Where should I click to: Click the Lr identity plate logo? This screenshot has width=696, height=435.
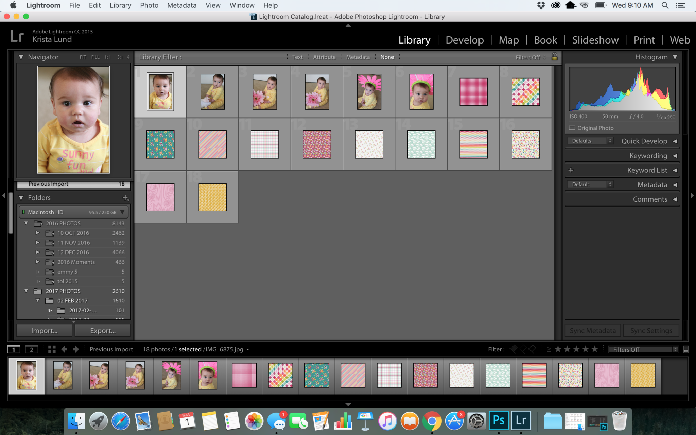click(x=17, y=36)
